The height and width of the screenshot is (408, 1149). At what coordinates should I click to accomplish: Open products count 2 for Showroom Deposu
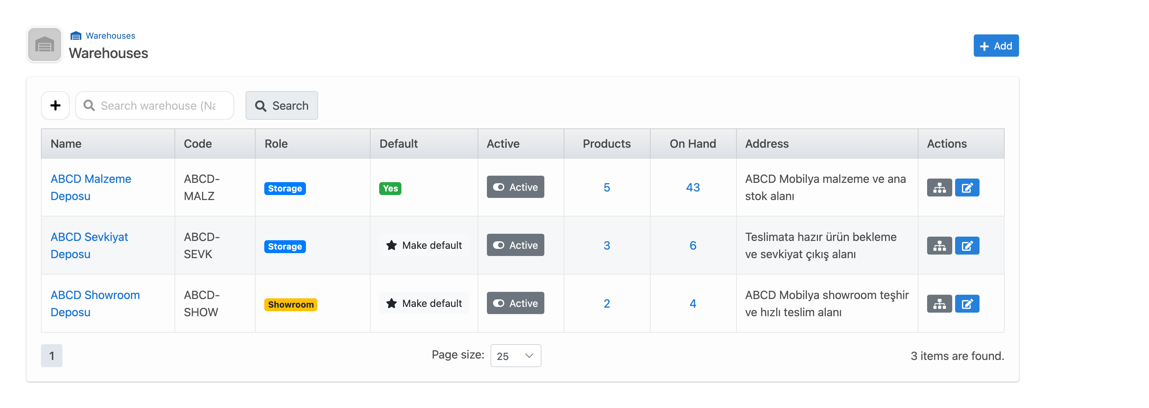coord(606,303)
